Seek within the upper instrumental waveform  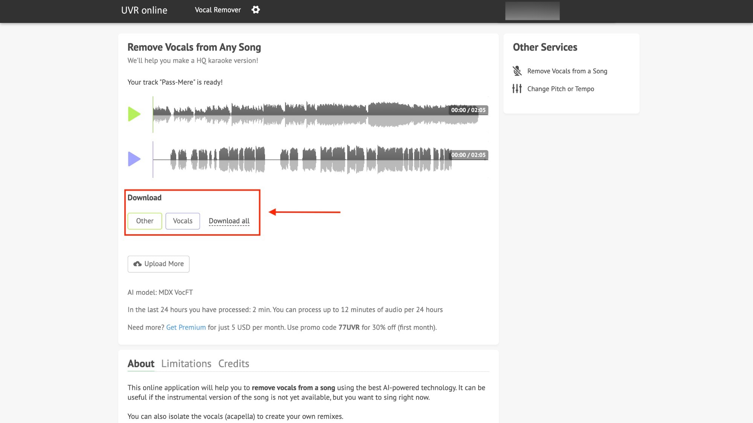click(x=320, y=114)
